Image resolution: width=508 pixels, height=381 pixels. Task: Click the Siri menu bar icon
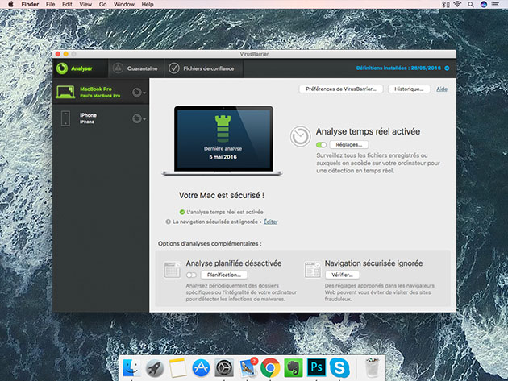pos(484,4)
